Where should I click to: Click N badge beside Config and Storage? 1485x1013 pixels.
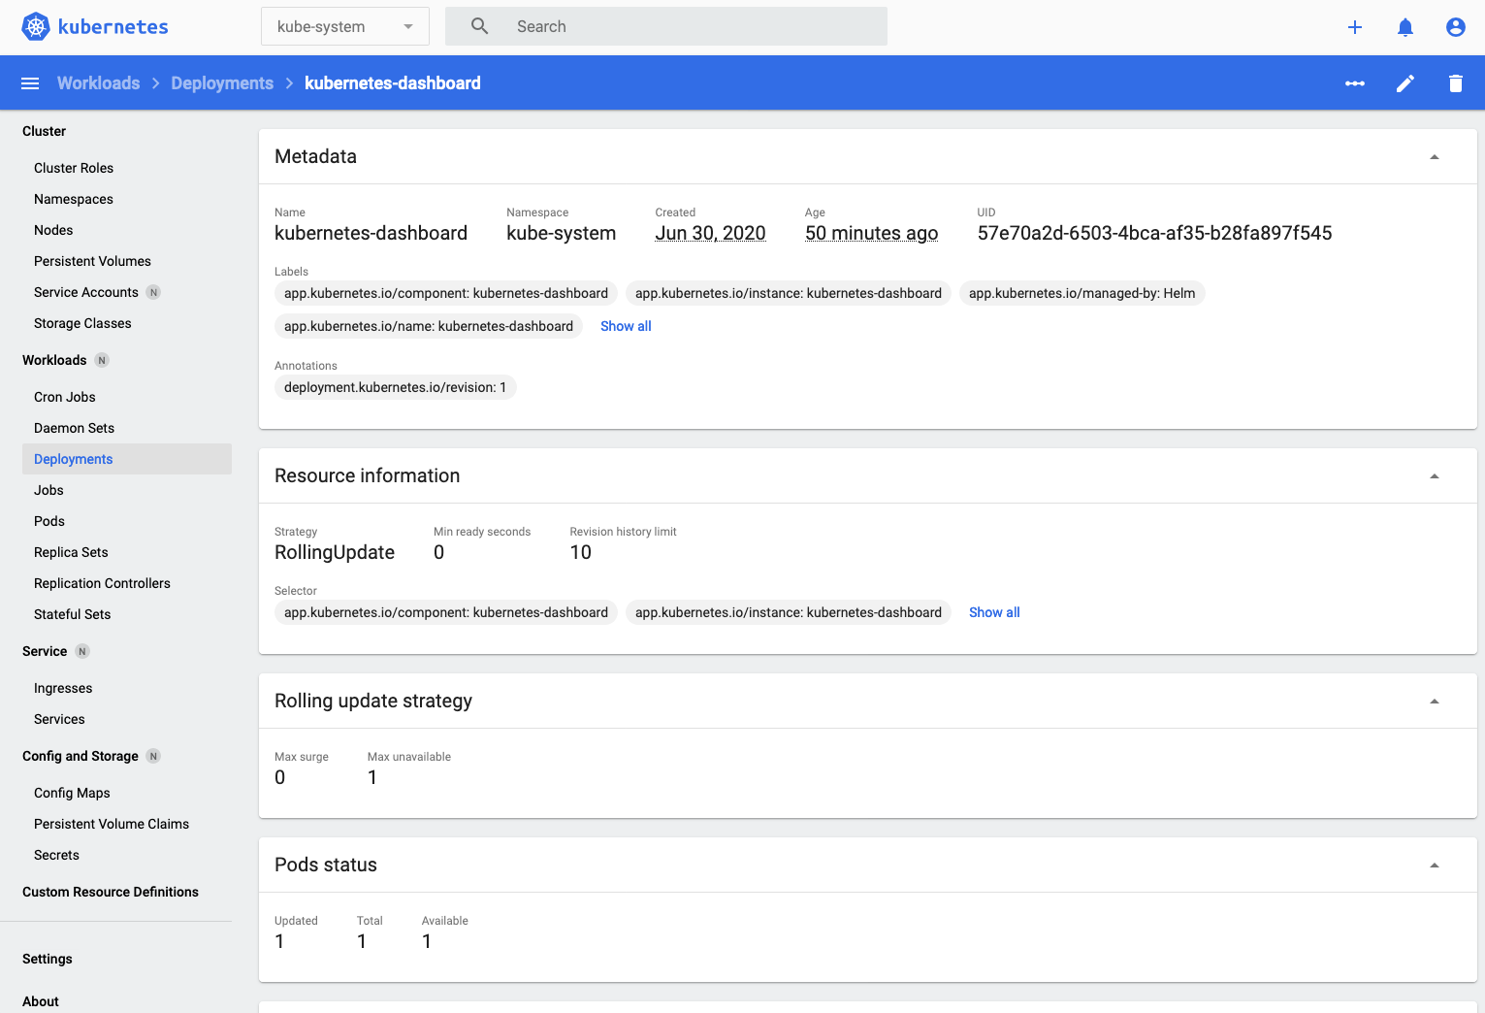coord(153,756)
